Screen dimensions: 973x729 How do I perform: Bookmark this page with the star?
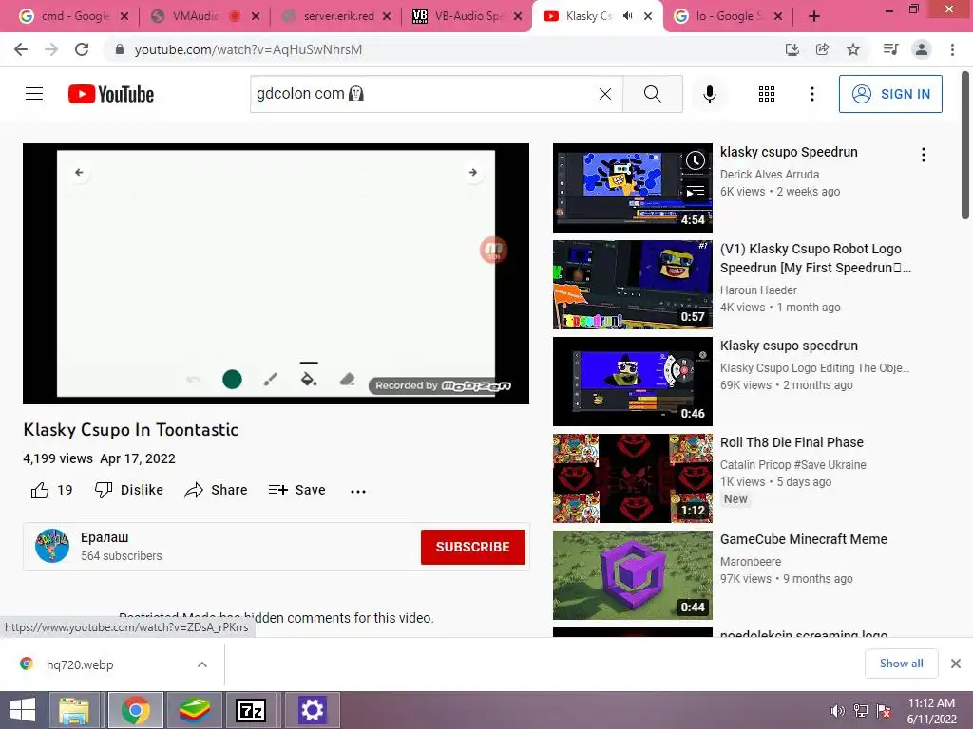click(853, 49)
